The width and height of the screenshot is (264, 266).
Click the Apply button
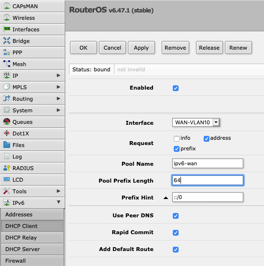click(x=141, y=48)
